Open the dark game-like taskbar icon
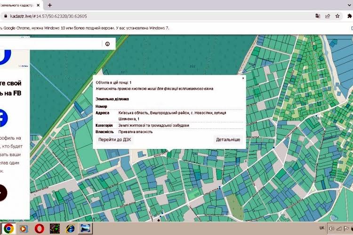 click(x=55, y=229)
